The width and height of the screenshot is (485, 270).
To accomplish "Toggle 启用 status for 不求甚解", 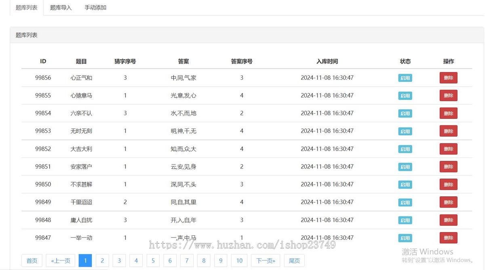I will click(405, 185).
